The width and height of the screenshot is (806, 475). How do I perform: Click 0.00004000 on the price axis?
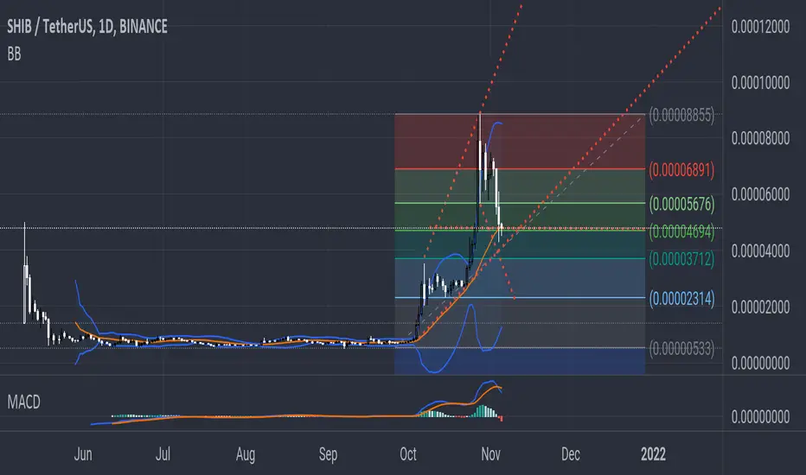760,250
